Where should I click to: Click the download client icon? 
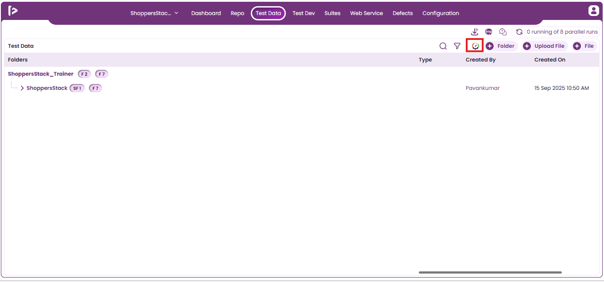(475, 32)
